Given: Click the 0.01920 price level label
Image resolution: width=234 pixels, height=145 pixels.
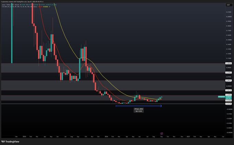Looking at the screenshot, I should 228,101.
